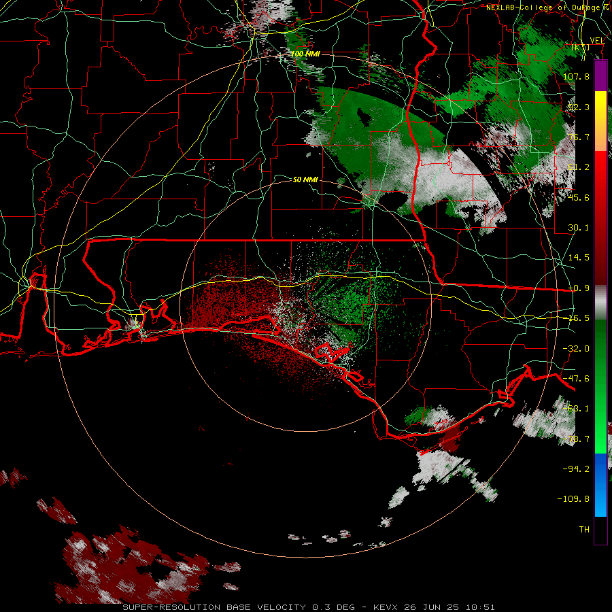The width and height of the screenshot is (612, 612).
Task: Select the -0.9 scale value
Action: (x=579, y=288)
